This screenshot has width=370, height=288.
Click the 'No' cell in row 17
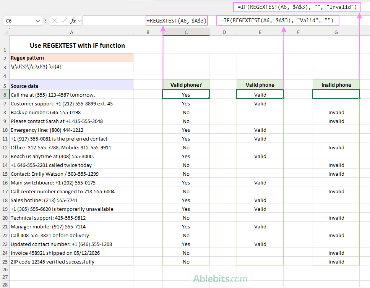point(186,191)
